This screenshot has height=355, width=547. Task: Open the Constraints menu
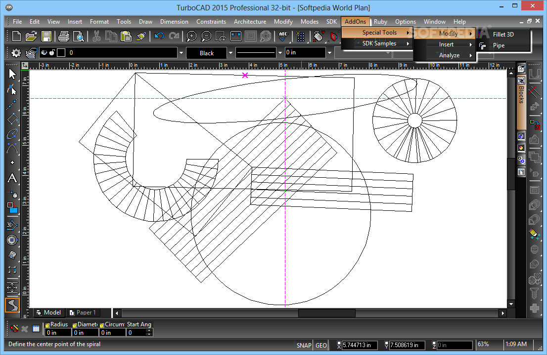pyautogui.click(x=211, y=22)
